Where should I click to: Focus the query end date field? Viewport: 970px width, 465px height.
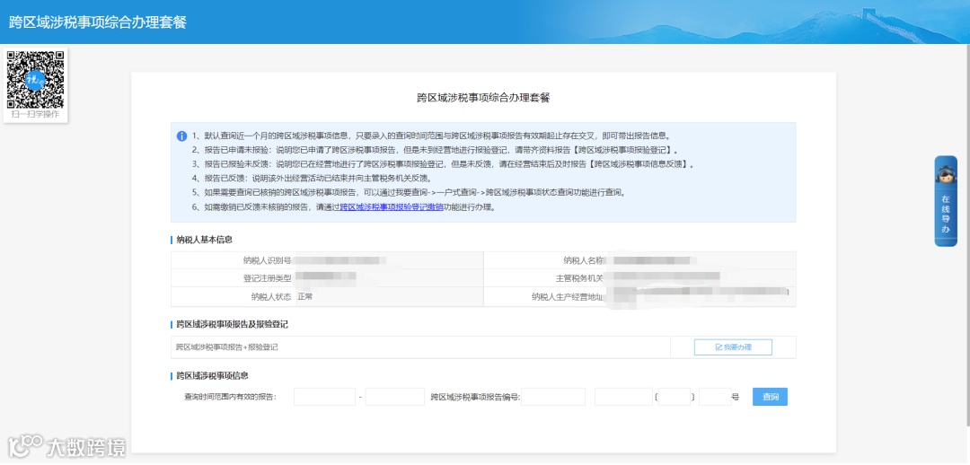394,397
